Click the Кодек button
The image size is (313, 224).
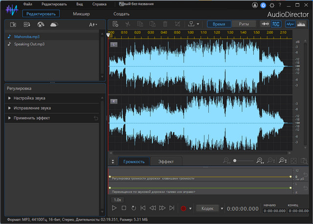click(x=207, y=208)
